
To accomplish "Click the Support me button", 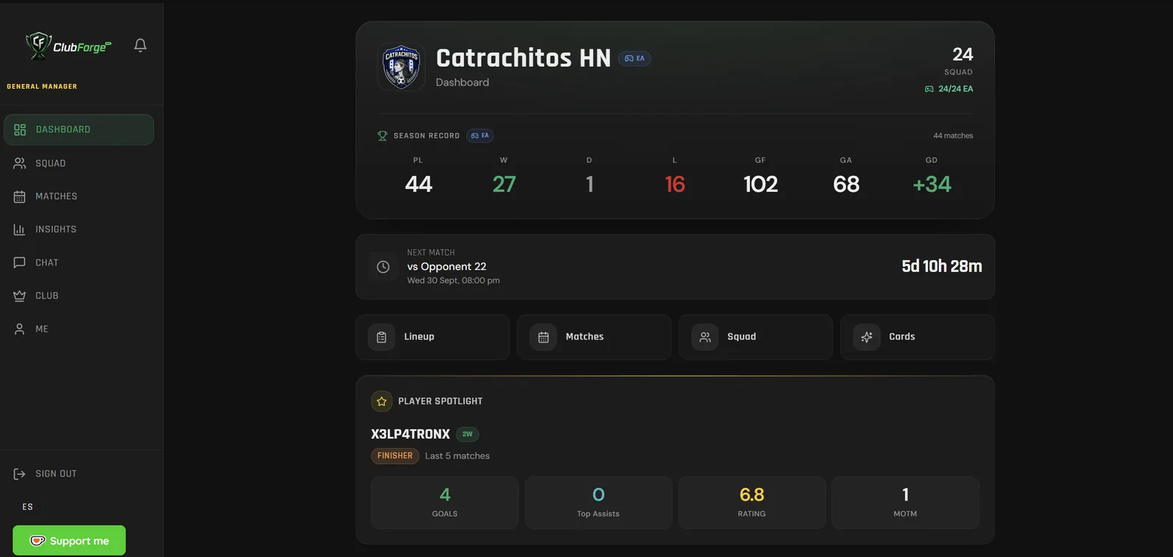I will (x=69, y=541).
